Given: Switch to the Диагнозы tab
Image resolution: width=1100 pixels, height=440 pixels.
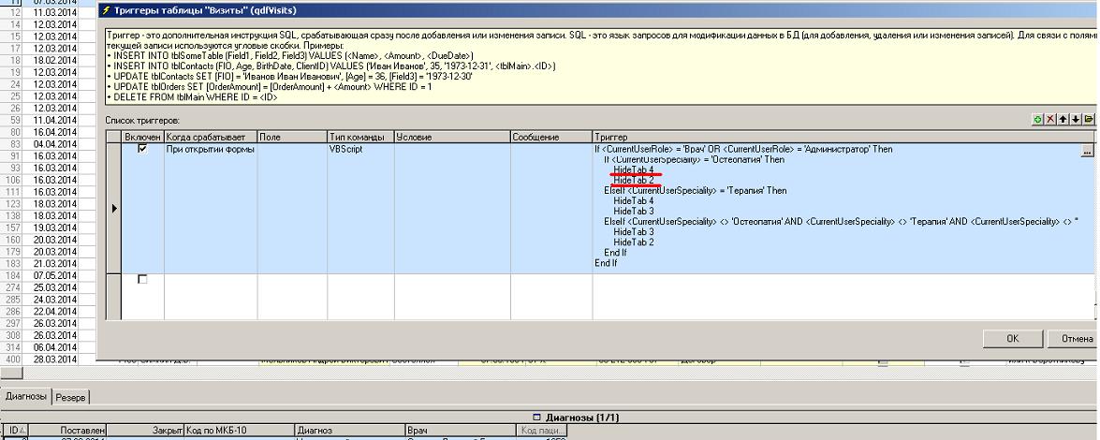Looking at the screenshot, I should [x=26, y=397].
